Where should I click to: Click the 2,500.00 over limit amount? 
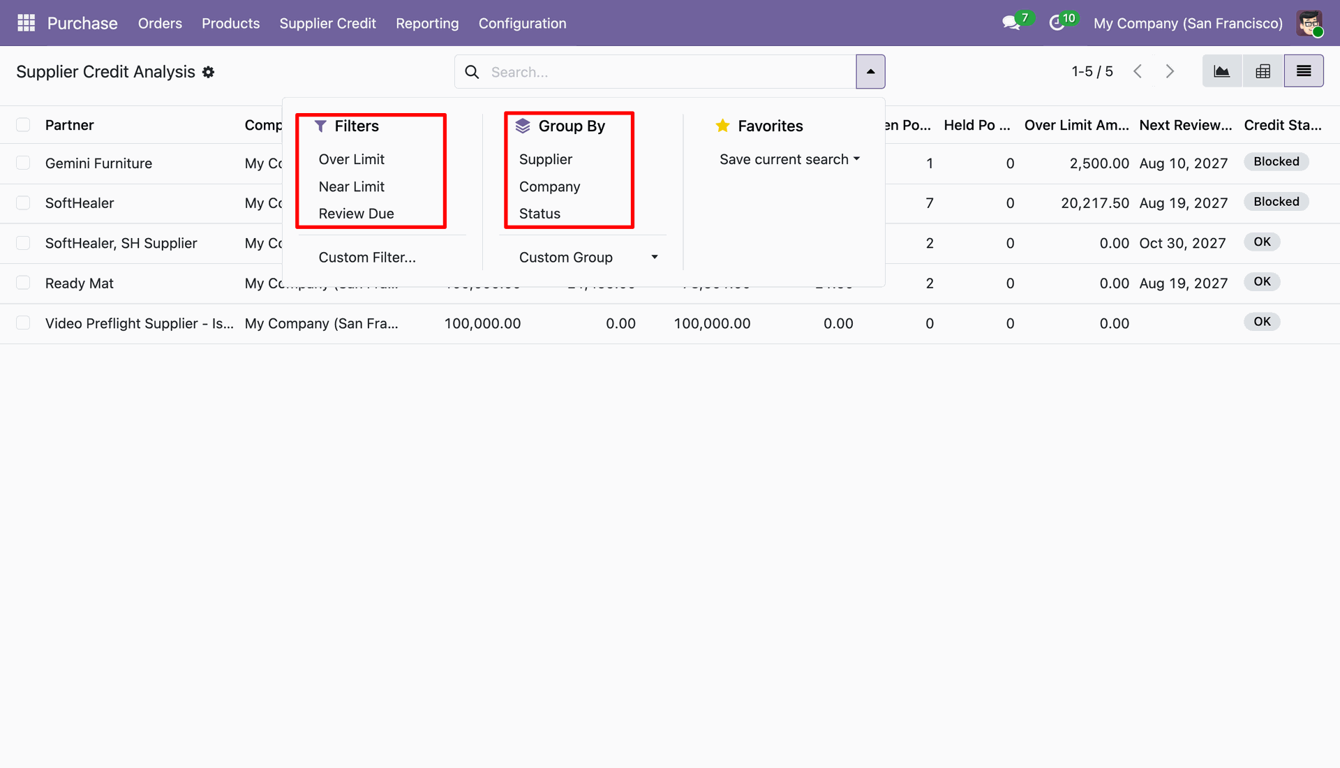[1099, 163]
